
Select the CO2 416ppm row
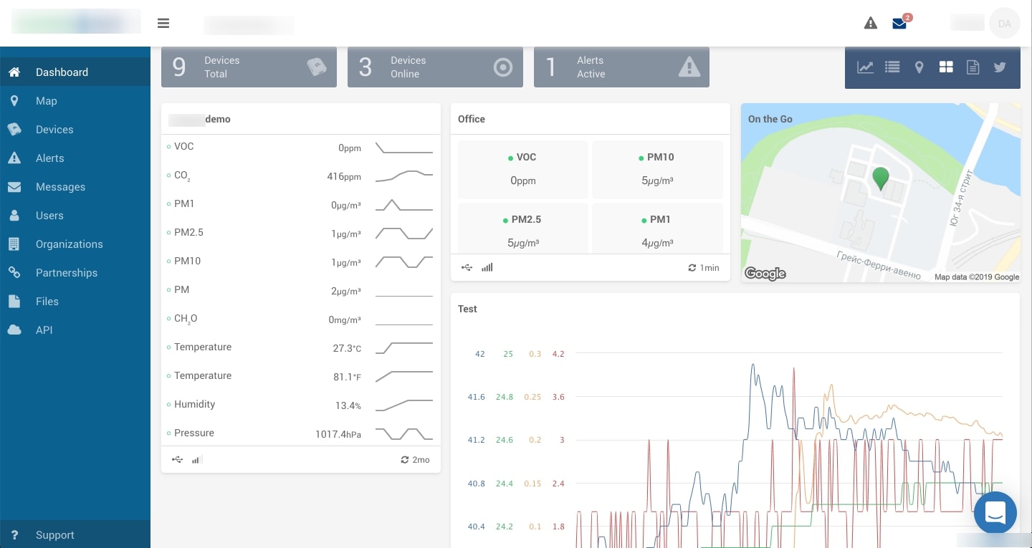click(301, 176)
